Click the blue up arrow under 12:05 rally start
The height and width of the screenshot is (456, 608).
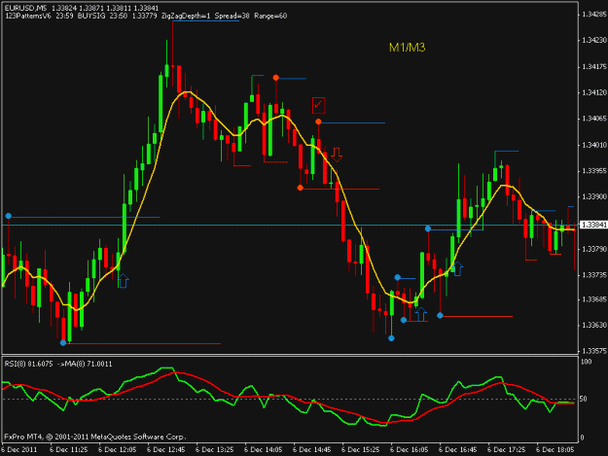click(123, 281)
